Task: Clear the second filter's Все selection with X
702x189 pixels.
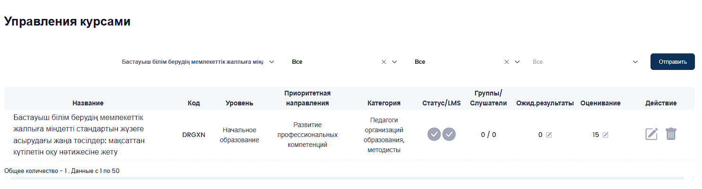Action: click(x=384, y=62)
